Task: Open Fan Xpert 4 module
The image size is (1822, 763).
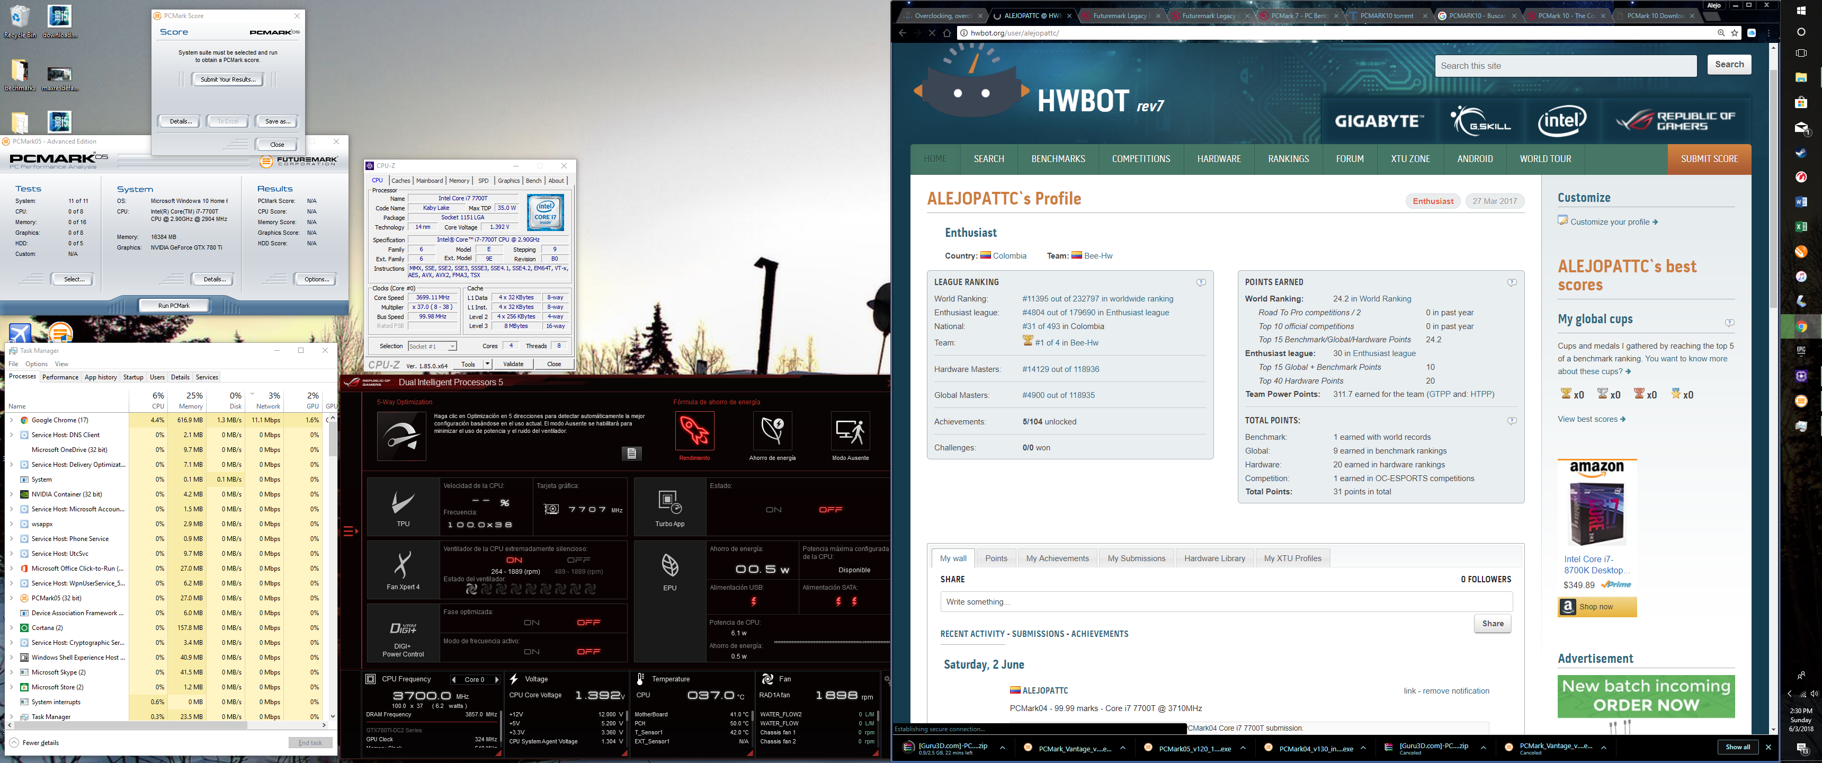Action: [x=403, y=570]
